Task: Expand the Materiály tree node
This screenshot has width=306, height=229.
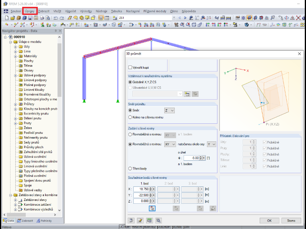Action: pyautogui.click(x=15, y=56)
